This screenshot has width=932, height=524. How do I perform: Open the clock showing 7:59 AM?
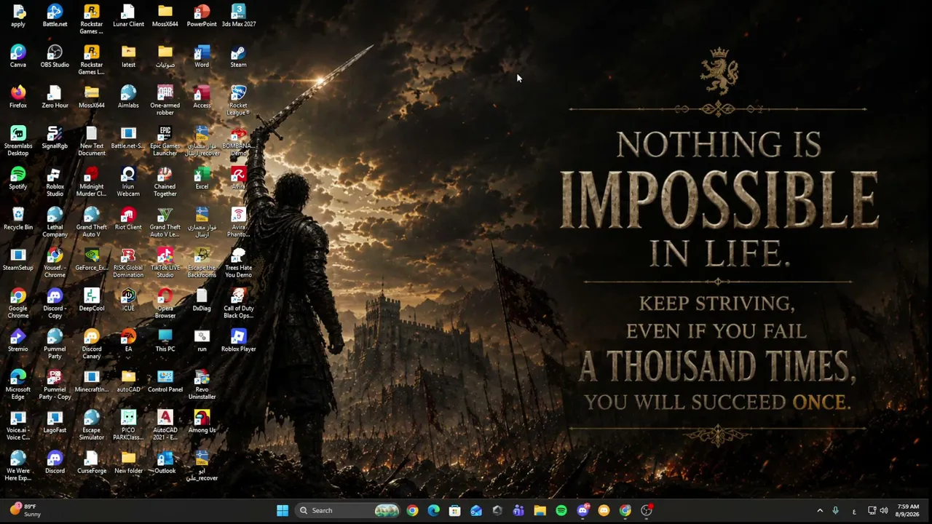tap(908, 510)
